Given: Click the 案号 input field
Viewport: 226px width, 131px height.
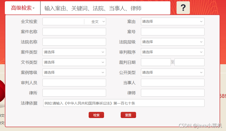Looking at the screenshot, I should [x=172, y=32].
